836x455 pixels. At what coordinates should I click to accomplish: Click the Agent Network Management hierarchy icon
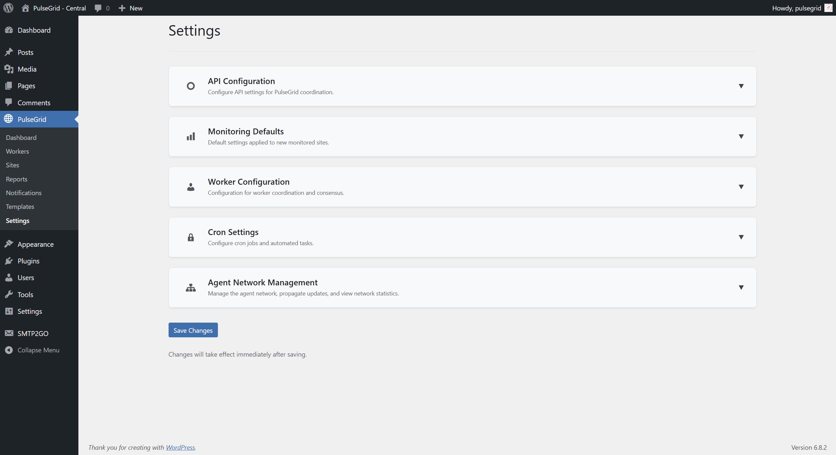coord(191,288)
